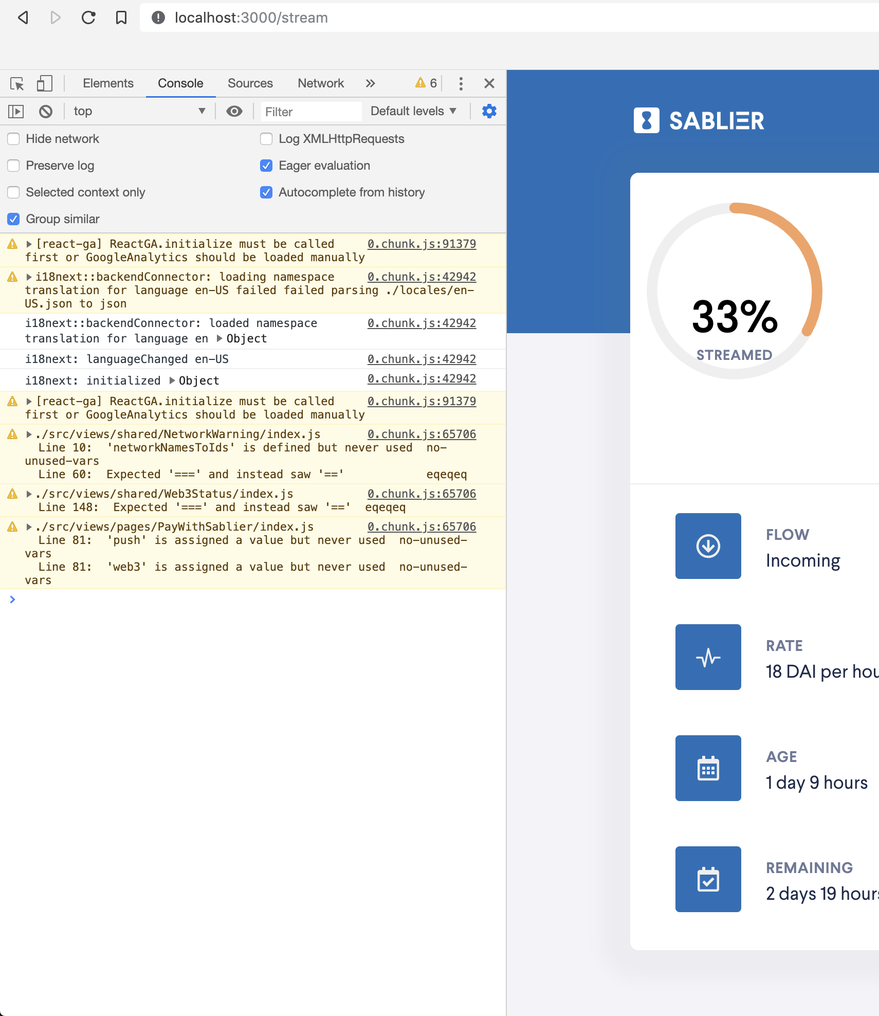Uncheck the Eager evaluation checkbox
The image size is (879, 1016).
click(x=266, y=166)
